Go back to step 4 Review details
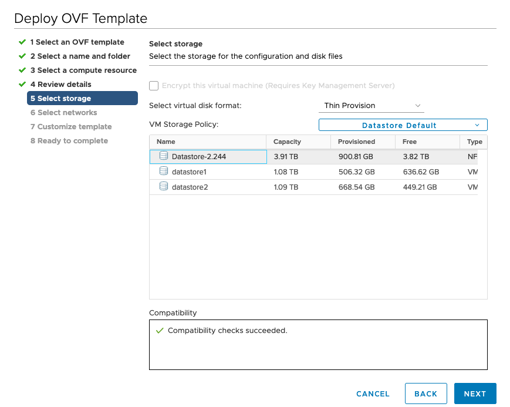 pos(61,85)
